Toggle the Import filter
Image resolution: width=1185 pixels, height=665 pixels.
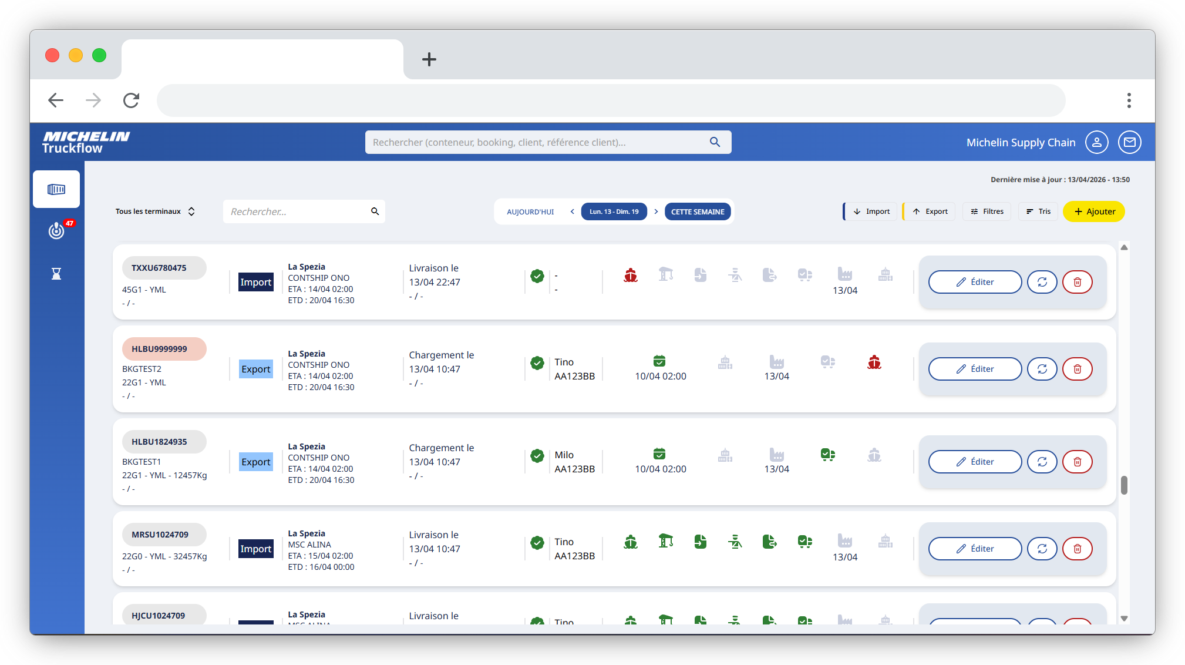coord(870,211)
